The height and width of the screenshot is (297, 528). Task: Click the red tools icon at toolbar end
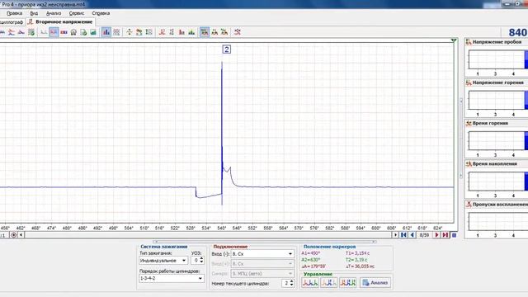point(238,32)
